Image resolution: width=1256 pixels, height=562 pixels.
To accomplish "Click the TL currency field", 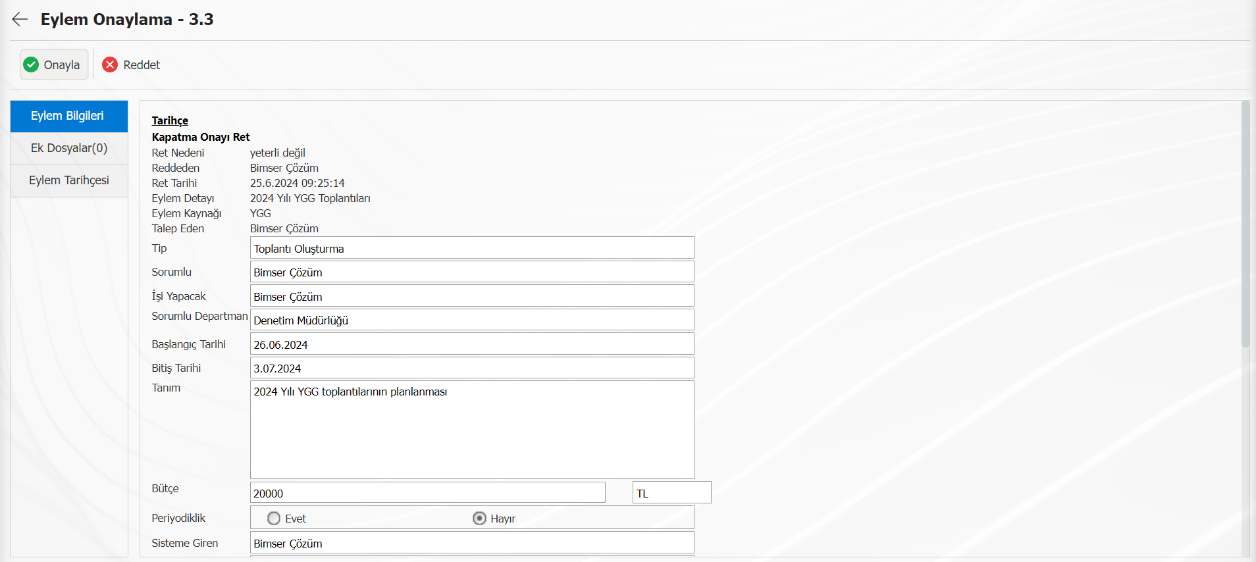I will 672,493.
